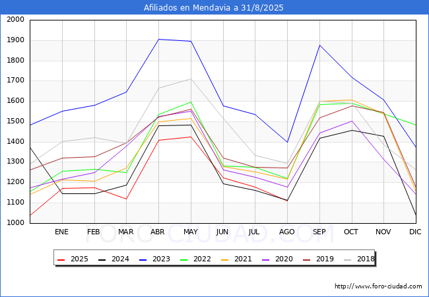Click the OCT month axis label
The image size is (429, 297).
[351, 232]
